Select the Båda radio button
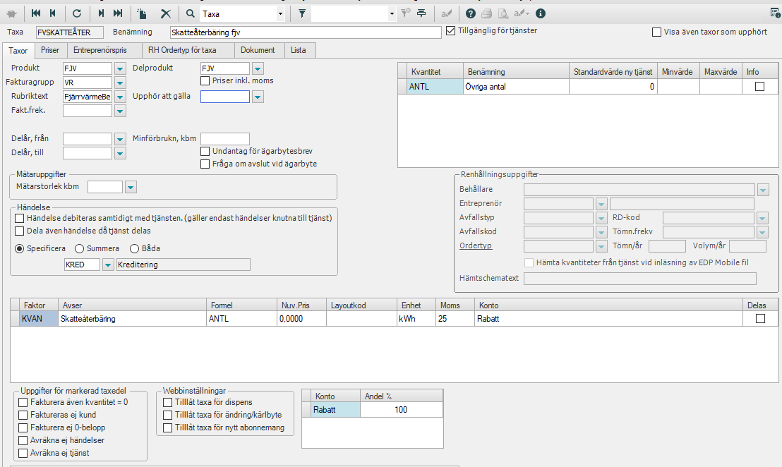This screenshot has width=782, height=467. [134, 249]
